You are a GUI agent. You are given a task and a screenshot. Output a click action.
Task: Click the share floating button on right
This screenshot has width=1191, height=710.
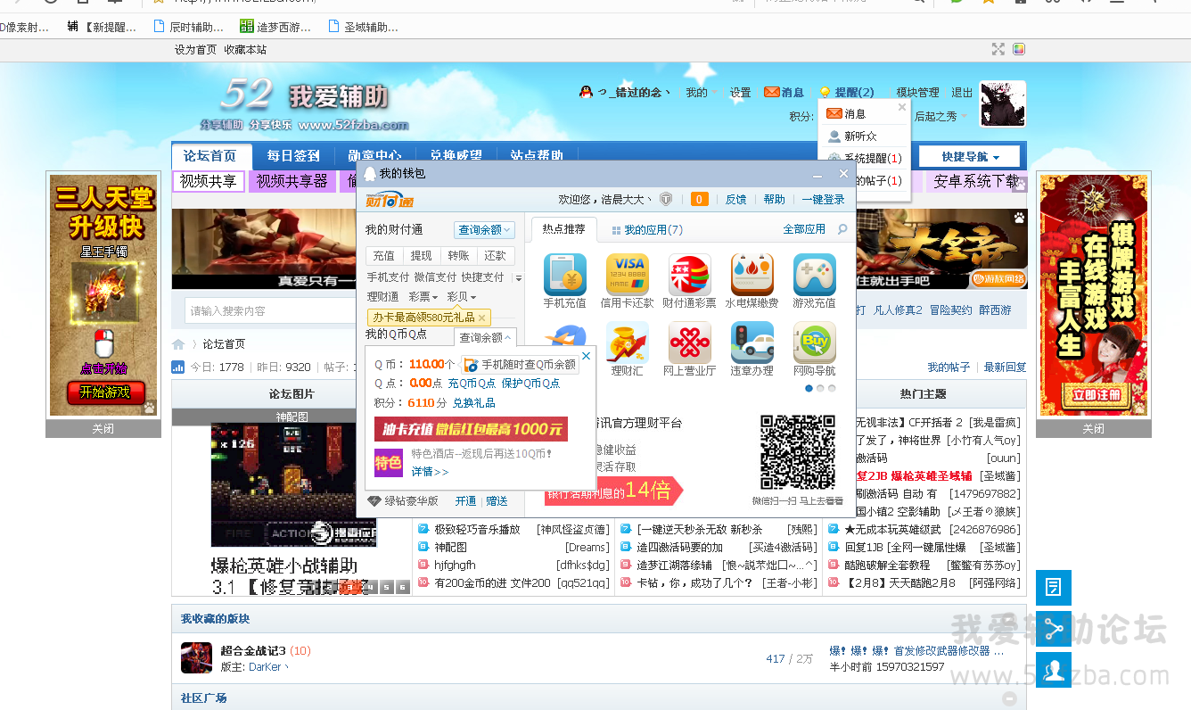pos(1054,629)
